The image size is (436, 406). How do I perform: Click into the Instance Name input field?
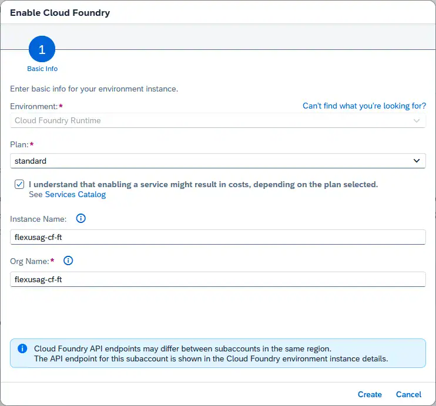217,237
